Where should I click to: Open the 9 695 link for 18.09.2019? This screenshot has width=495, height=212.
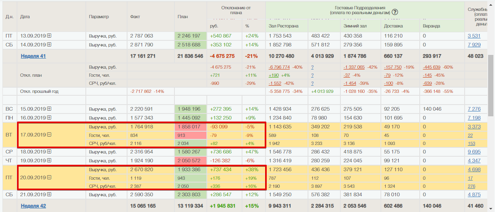pyautogui.click(x=474, y=152)
